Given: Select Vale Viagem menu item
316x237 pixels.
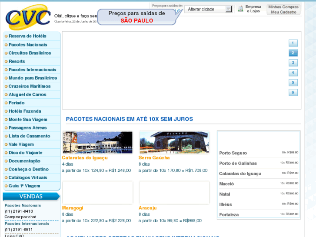Looking at the screenshot, I should 21,144.
